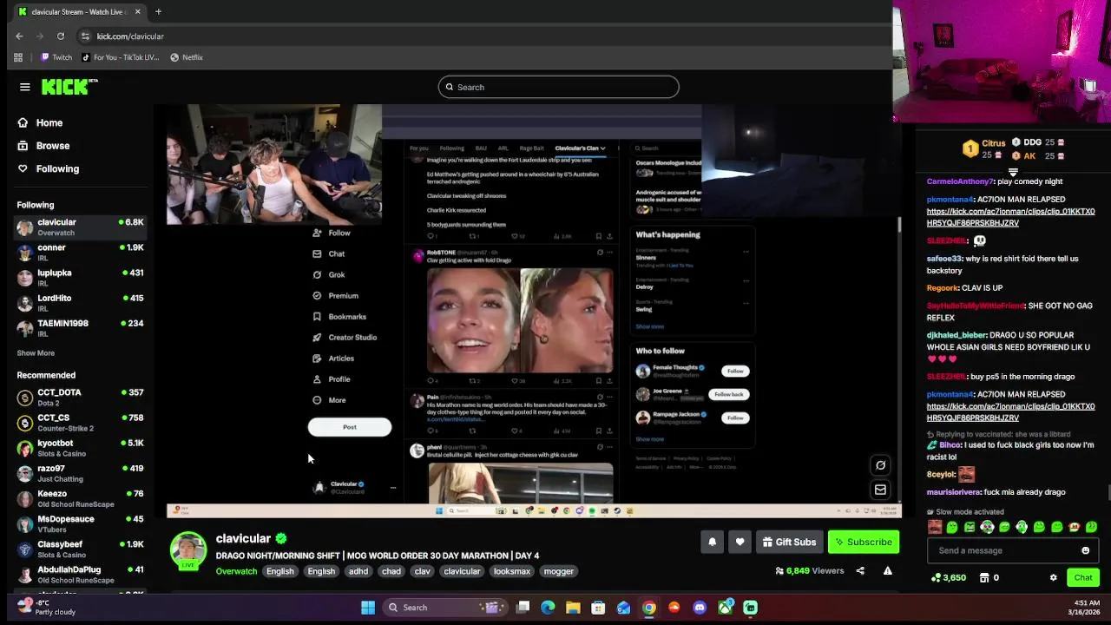The image size is (1111, 625).
Task: Open MsDopesauce VTubers channel
Action: click(x=80, y=523)
